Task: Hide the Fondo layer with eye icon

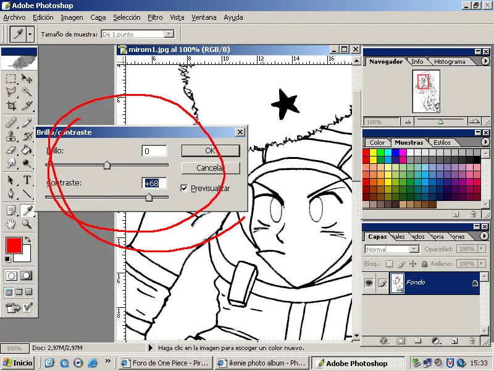Action: [x=369, y=283]
